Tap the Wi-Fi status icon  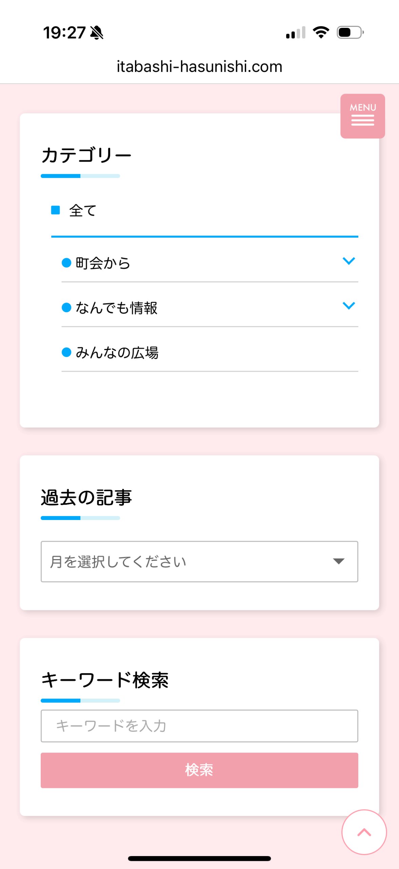[x=321, y=32]
